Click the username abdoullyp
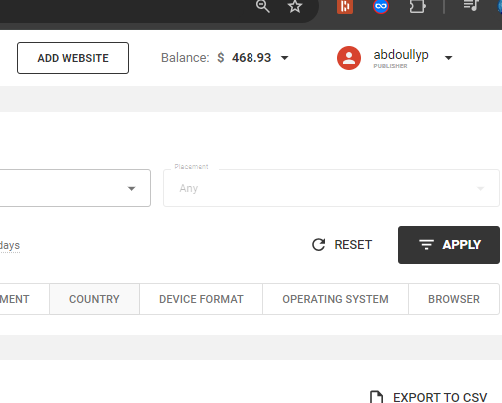 tap(401, 55)
